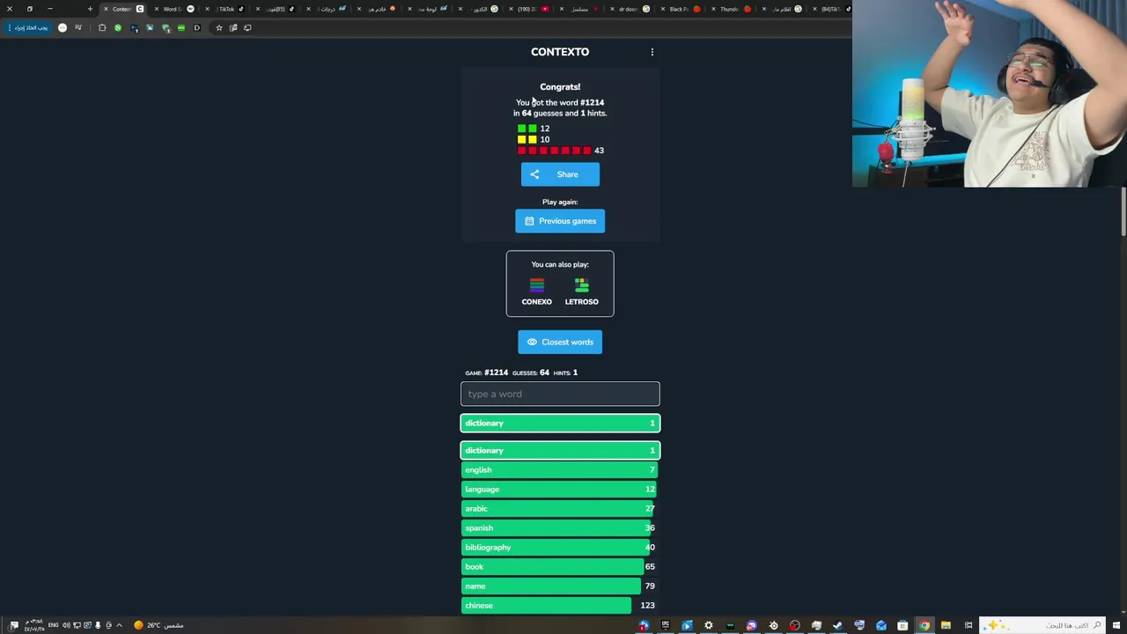Open a new browser tab with plus button
The height and width of the screenshot is (634, 1127).
pos(90,9)
